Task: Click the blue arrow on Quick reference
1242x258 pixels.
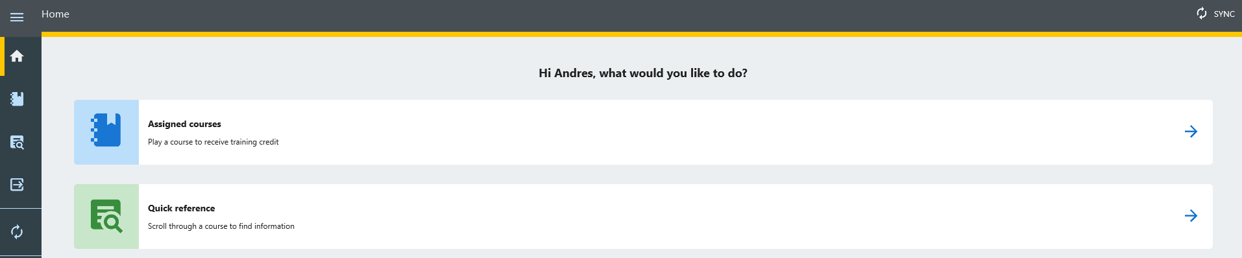Action: tap(1191, 216)
